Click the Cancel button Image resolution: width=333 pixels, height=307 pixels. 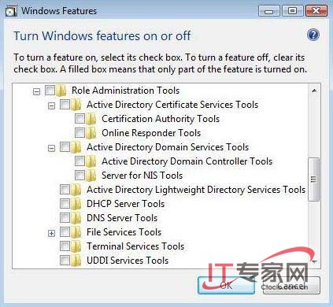tap(290, 285)
